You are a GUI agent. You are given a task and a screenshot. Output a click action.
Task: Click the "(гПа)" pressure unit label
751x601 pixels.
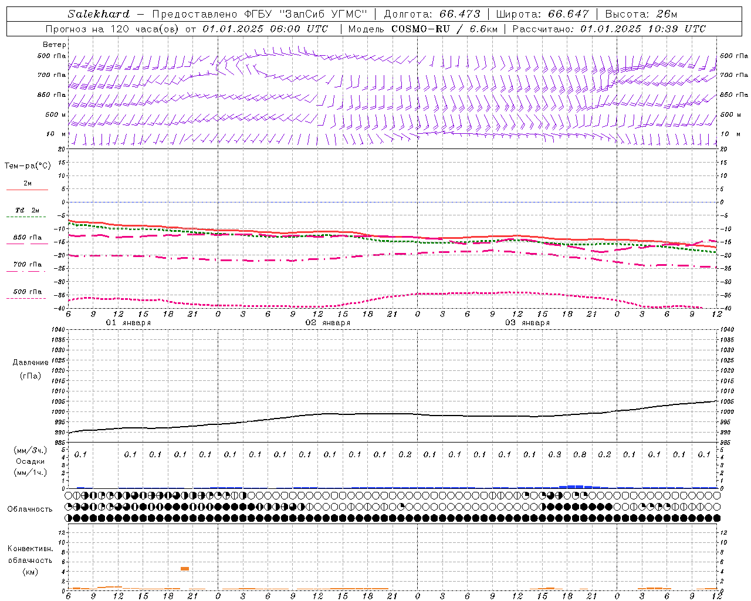(30, 376)
